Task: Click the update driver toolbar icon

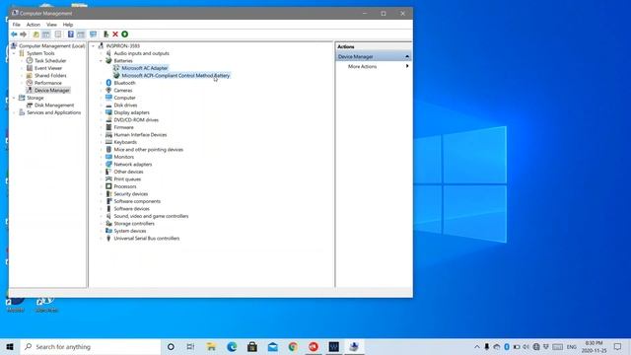Action: 105,35
